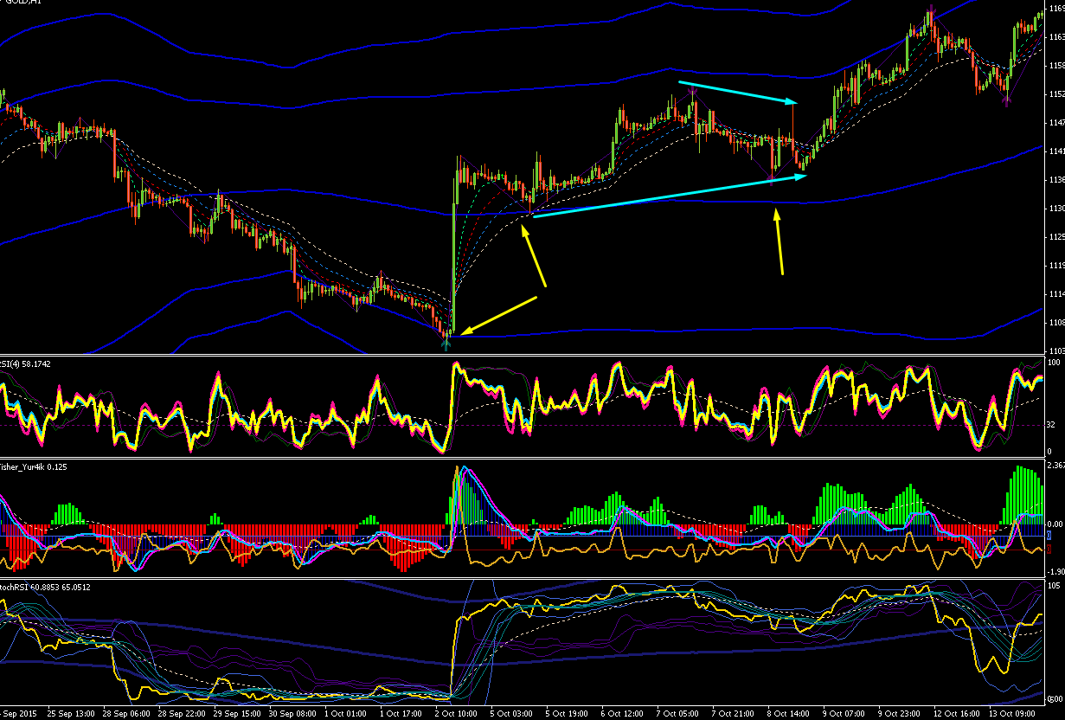Click the price axis label 1141
The image size is (1065, 720).
1056,151
